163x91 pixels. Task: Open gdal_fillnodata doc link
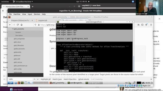click(x=19, y=45)
